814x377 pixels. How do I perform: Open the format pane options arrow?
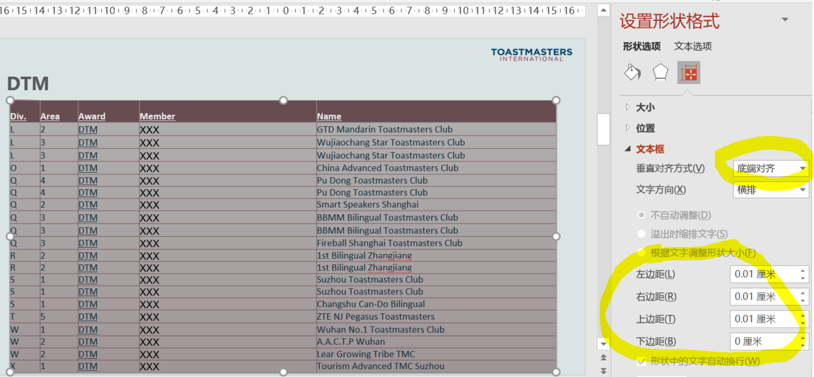click(x=784, y=20)
